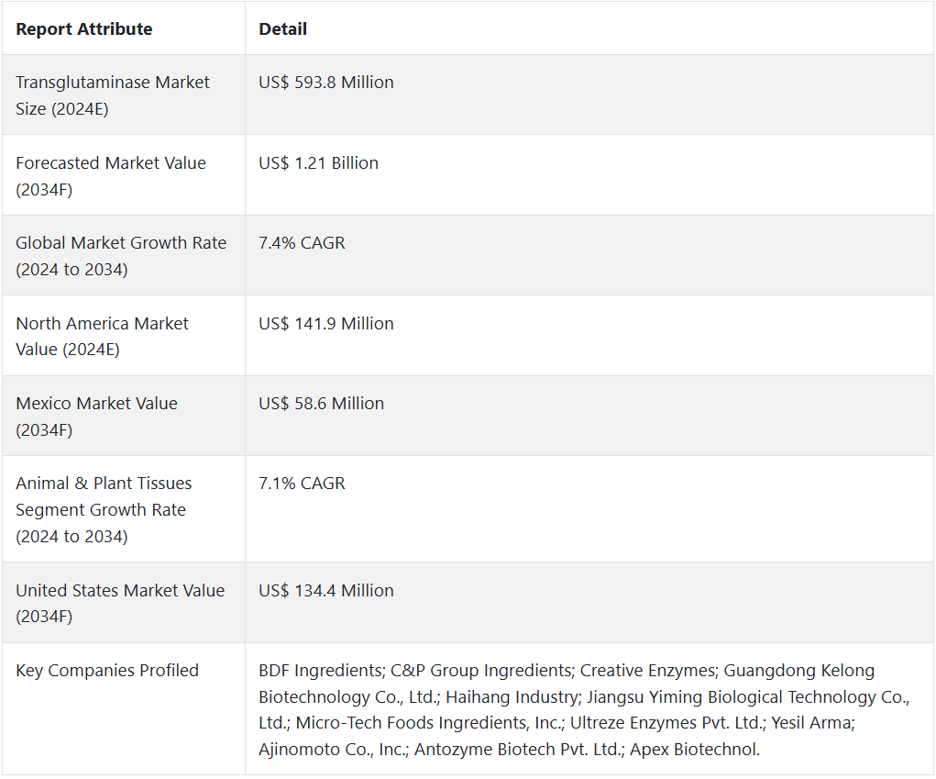
Task: Select the Key Companies Profiled cell
Action: pyautogui.click(x=107, y=671)
